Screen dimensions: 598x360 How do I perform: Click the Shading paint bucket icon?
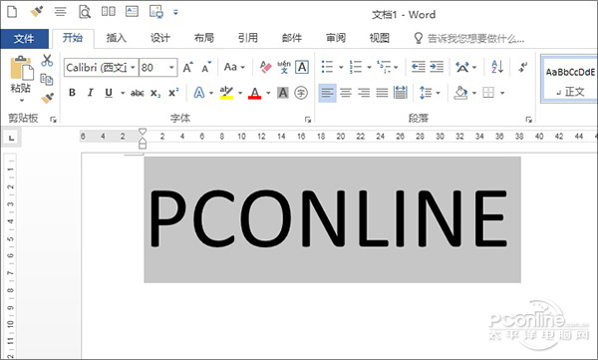coord(460,93)
